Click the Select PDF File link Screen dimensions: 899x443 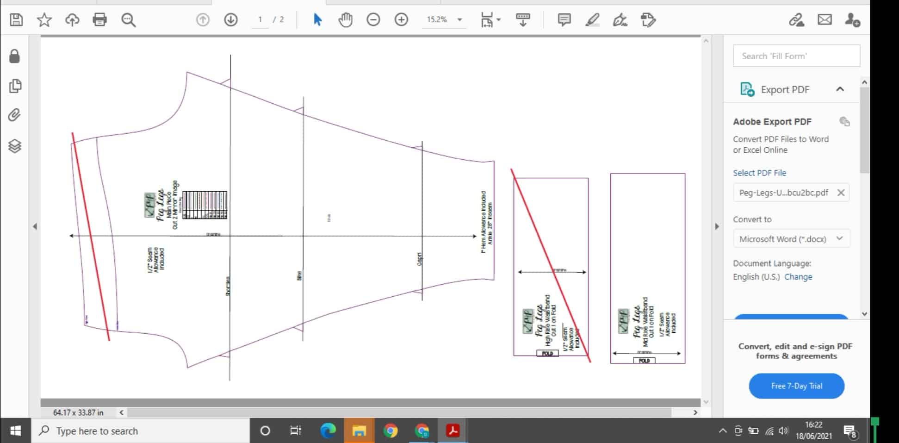759,173
